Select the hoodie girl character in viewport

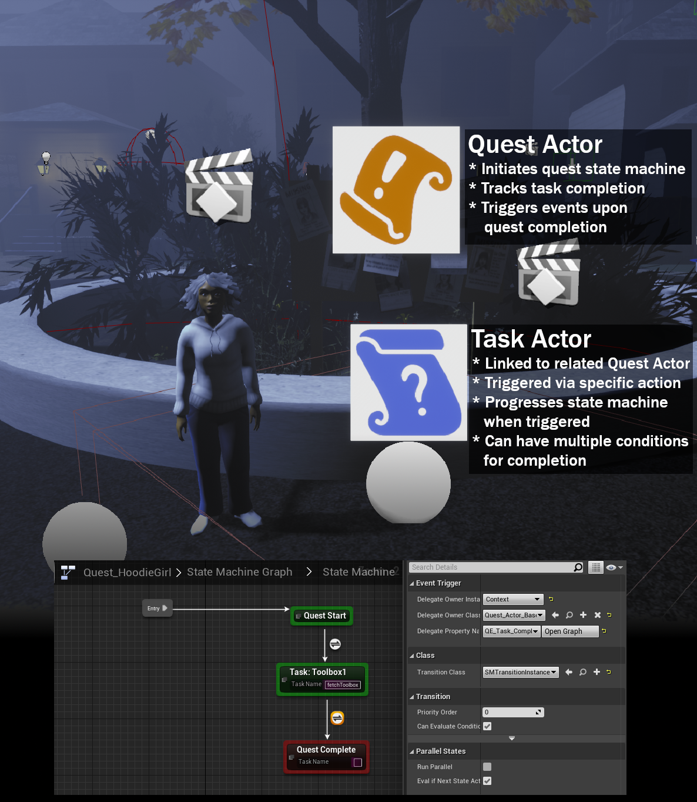pos(217,403)
